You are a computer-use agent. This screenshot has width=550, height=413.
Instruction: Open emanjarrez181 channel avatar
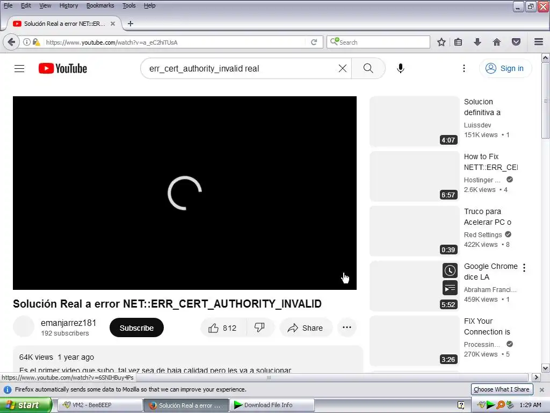[24, 326]
